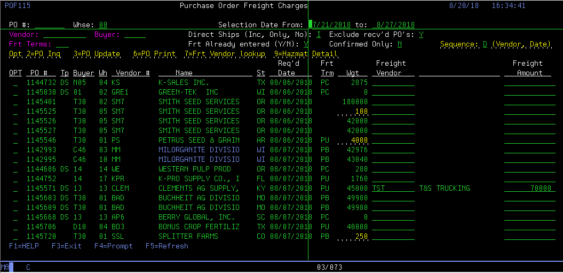
Task: Select the TST freight vendor field
Action: [x=393, y=189]
